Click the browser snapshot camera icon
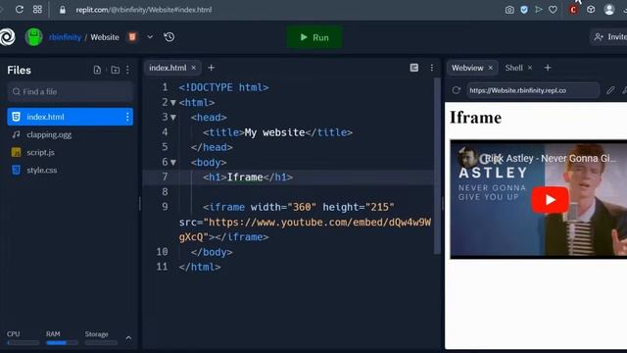The image size is (627, 353). point(509,10)
